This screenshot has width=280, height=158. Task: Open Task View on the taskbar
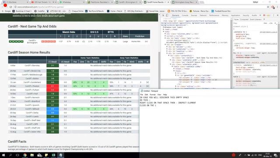17,155
